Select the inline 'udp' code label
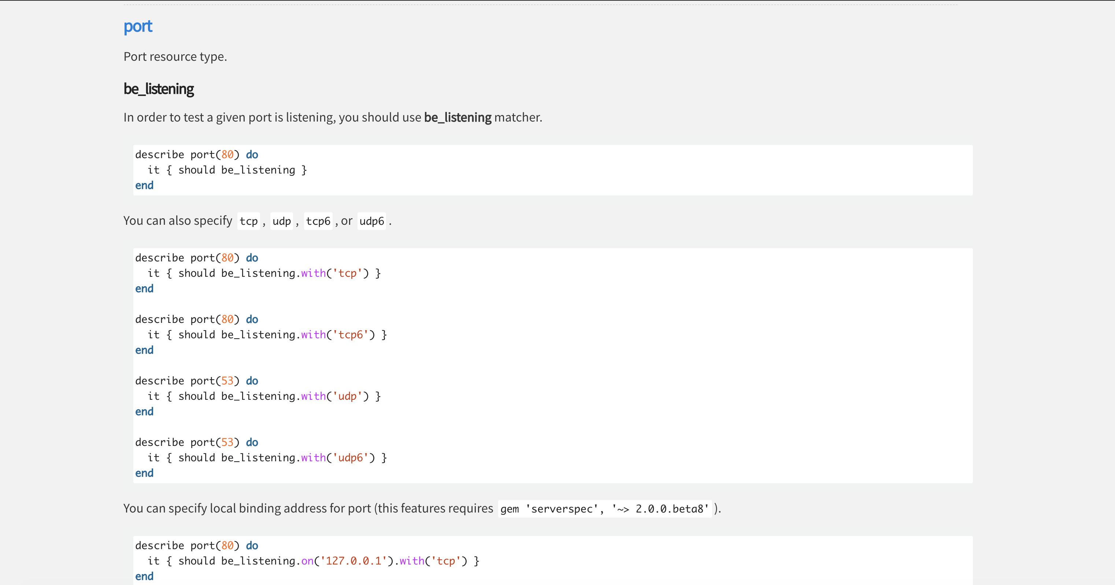 click(281, 221)
